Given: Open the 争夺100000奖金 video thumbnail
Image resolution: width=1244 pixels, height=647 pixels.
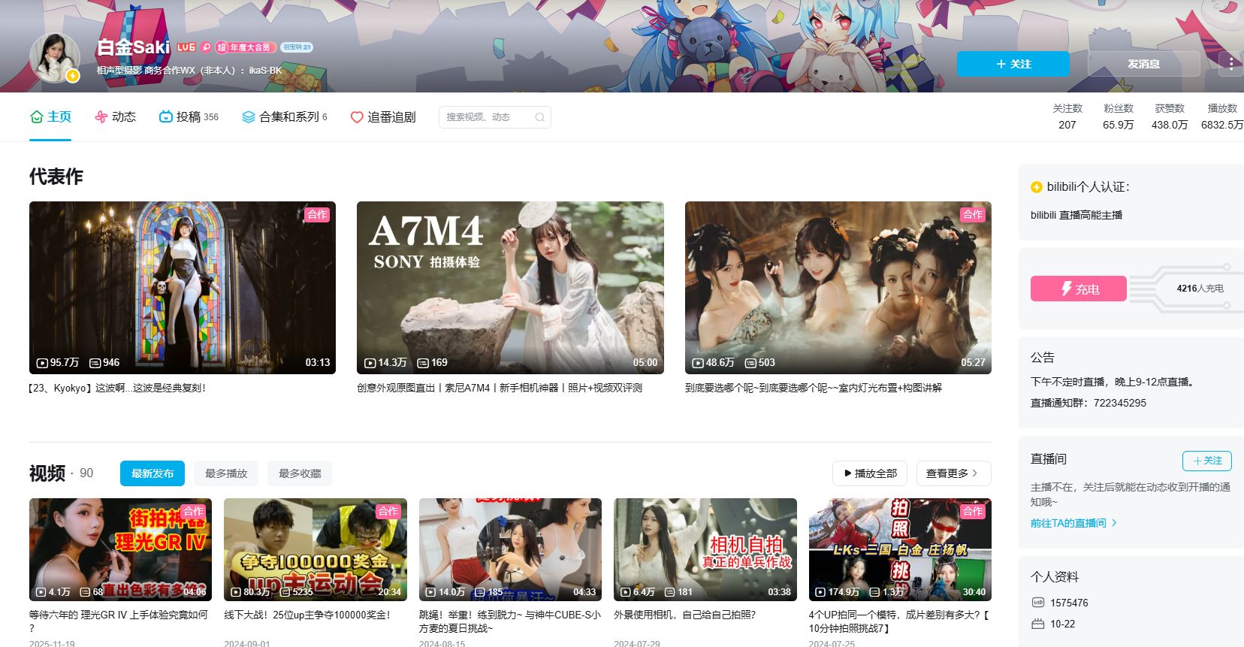Looking at the screenshot, I should pos(316,549).
